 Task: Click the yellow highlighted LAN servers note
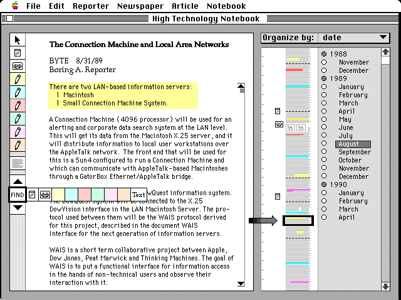[123, 95]
